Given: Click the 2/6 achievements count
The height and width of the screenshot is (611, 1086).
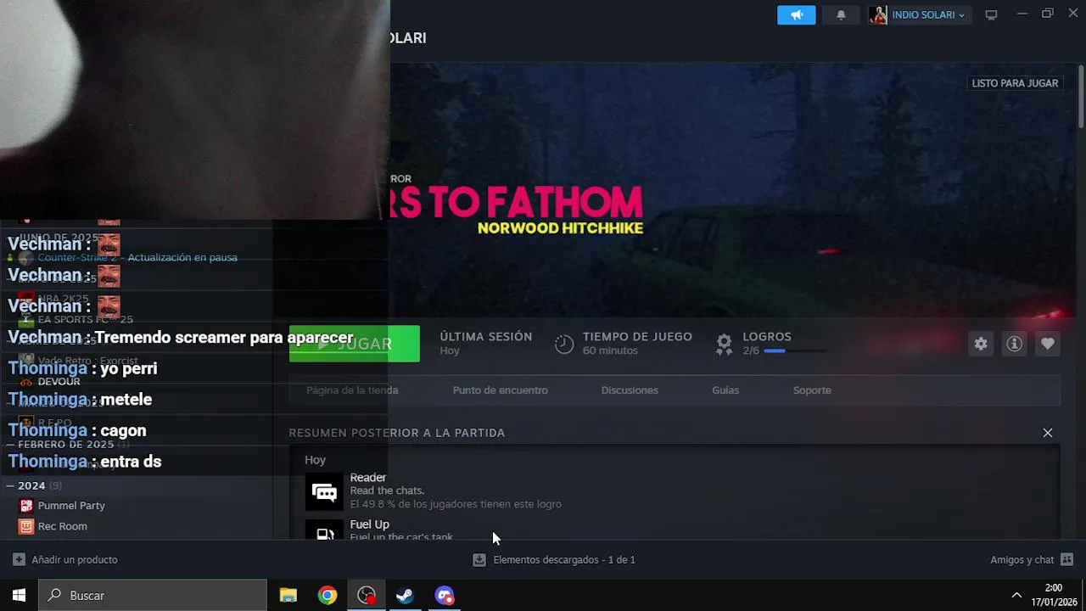Looking at the screenshot, I should 751,350.
